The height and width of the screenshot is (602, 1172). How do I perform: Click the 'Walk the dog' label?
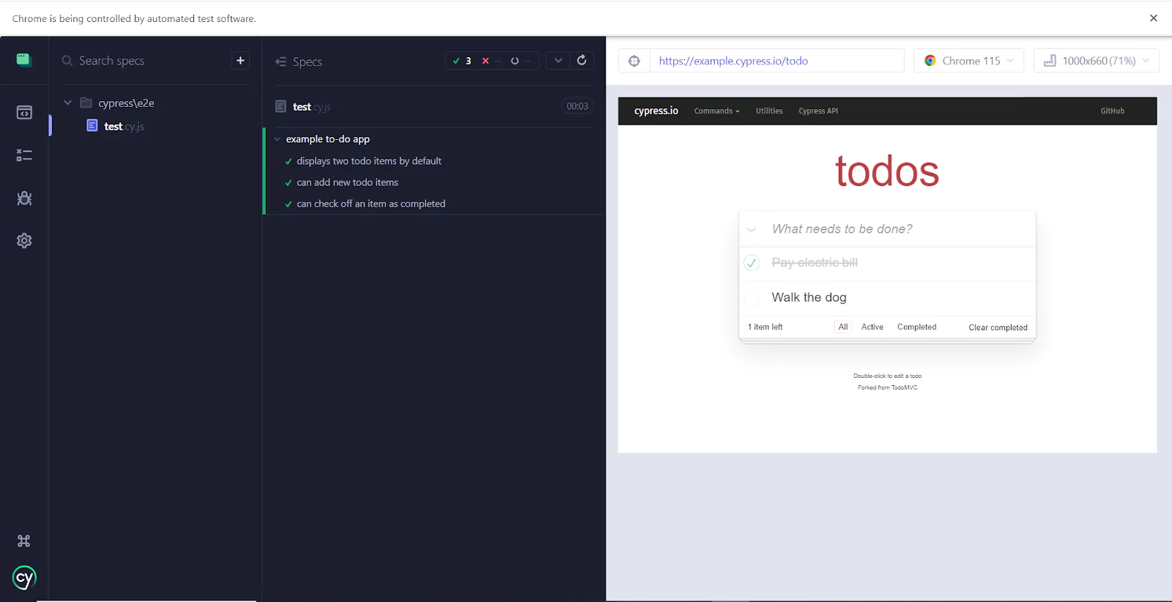[x=809, y=297]
